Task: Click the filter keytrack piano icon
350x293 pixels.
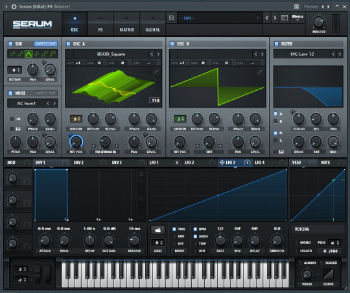Action: tap(281, 152)
